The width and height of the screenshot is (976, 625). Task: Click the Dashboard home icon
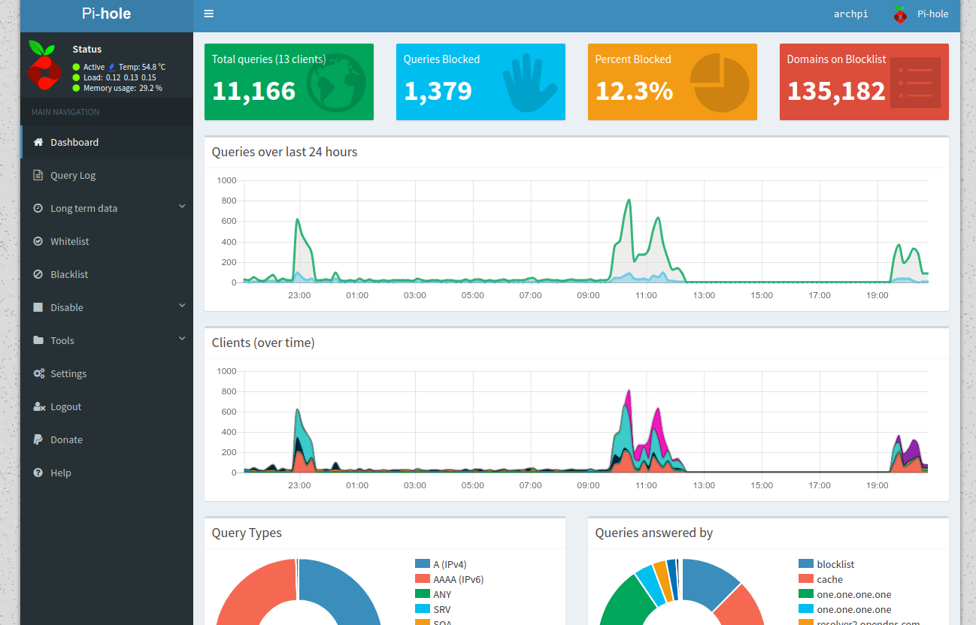point(38,142)
